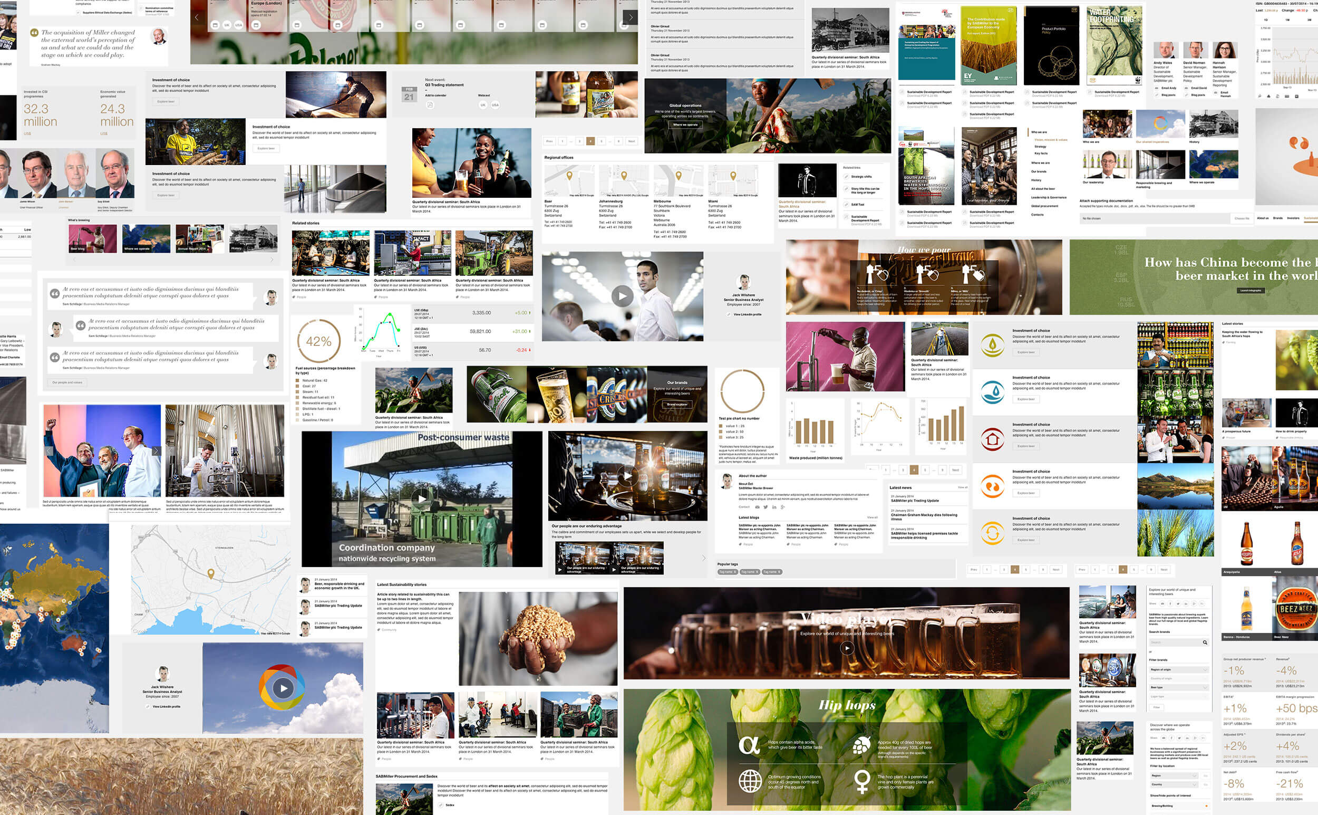Click the 'Investors' navigation item

1293,218
